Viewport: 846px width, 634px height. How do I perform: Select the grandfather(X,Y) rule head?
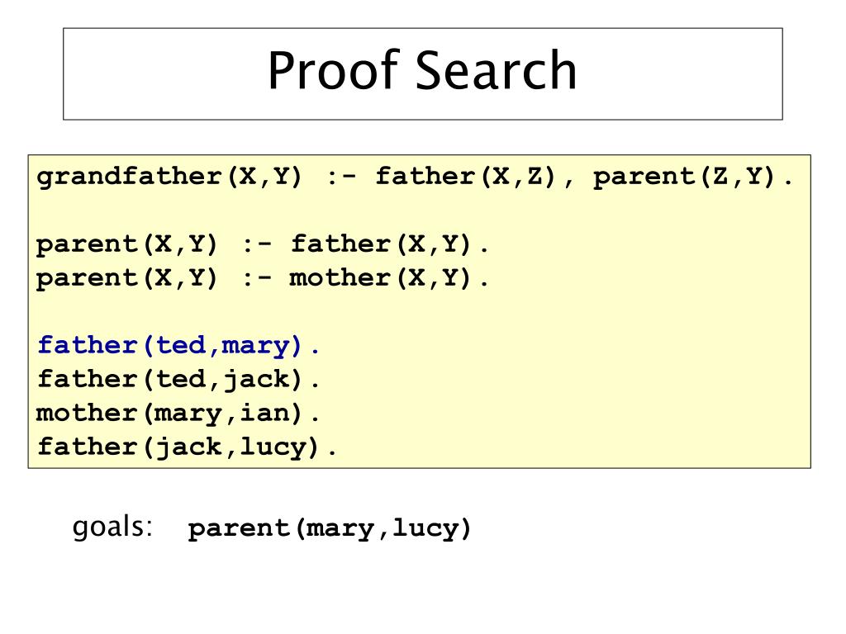coord(169,177)
